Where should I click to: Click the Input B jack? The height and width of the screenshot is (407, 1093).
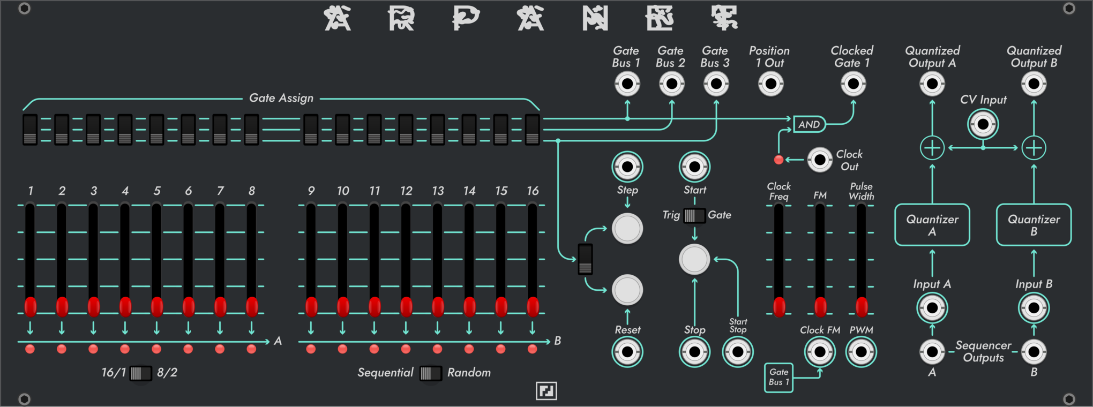[x=1034, y=308]
